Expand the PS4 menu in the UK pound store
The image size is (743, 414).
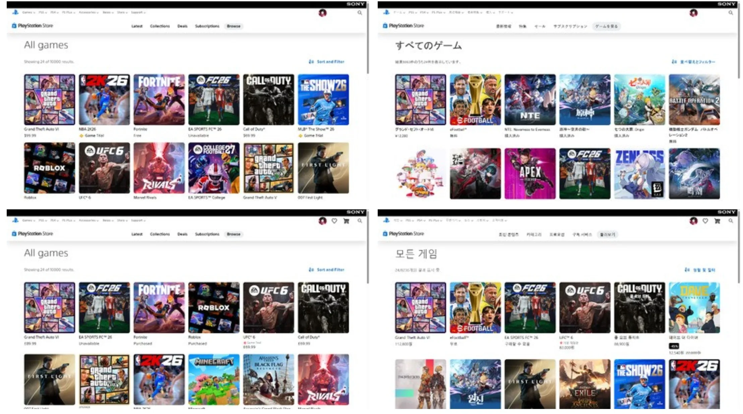pyautogui.click(x=54, y=220)
